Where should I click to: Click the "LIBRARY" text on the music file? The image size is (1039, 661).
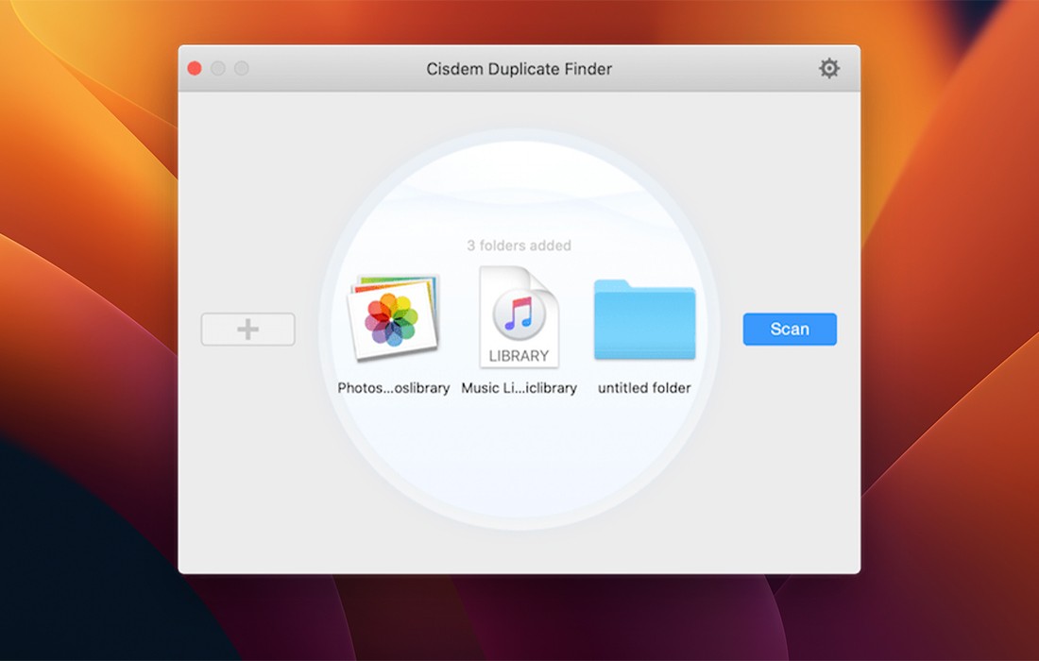coord(519,356)
